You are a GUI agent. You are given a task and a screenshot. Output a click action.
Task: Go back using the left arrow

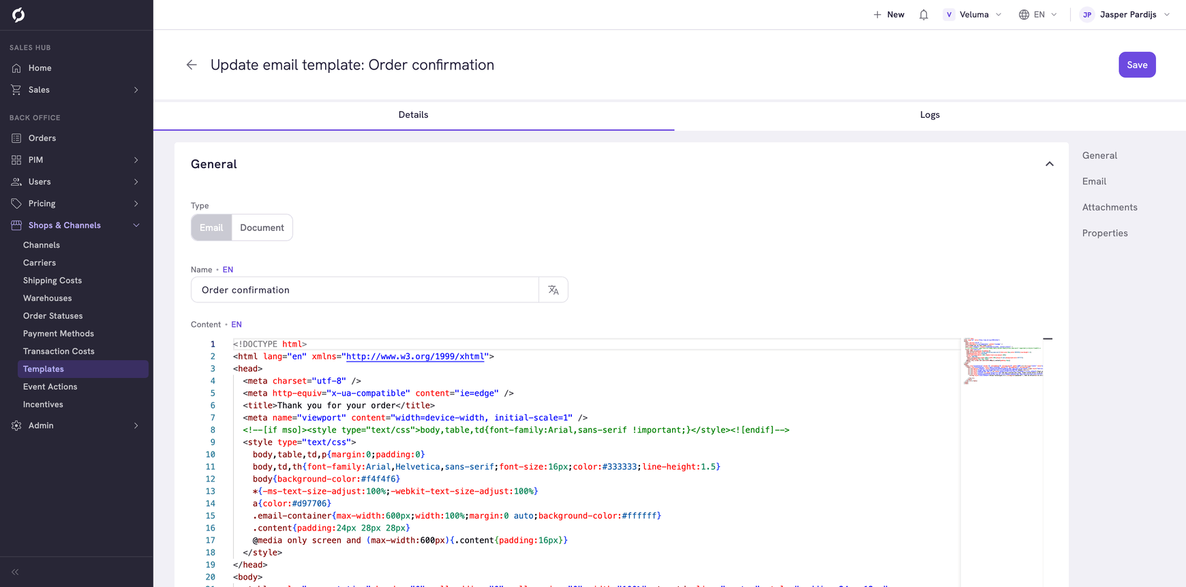[192, 65]
